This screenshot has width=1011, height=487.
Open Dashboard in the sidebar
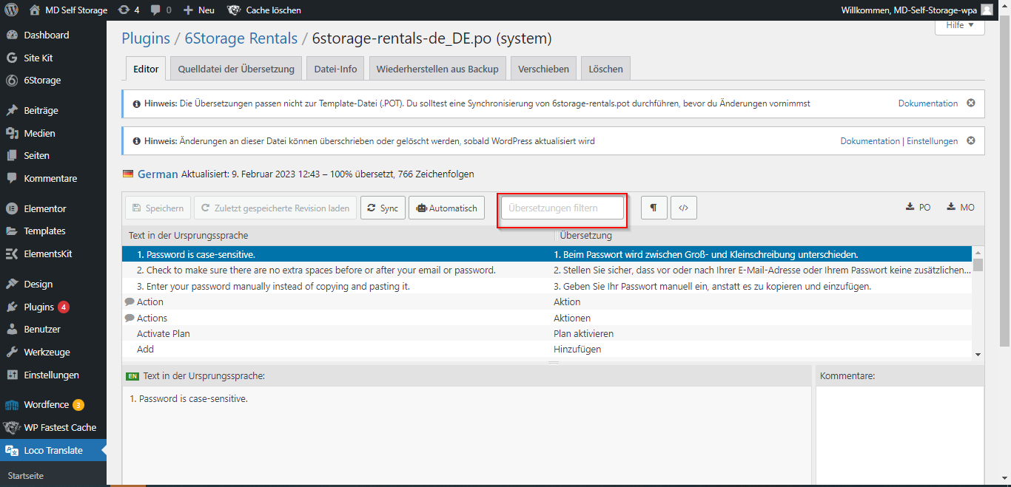click(x=53, y=35)
